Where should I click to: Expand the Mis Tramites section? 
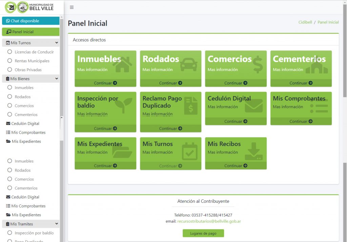pos(56,224)
